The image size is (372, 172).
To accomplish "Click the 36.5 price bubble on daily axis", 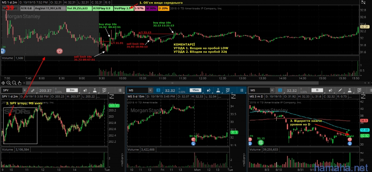I will click(x=364, y=121).
